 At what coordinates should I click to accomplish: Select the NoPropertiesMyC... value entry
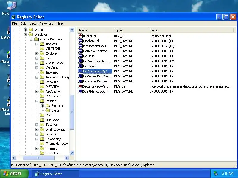point(97,71)
